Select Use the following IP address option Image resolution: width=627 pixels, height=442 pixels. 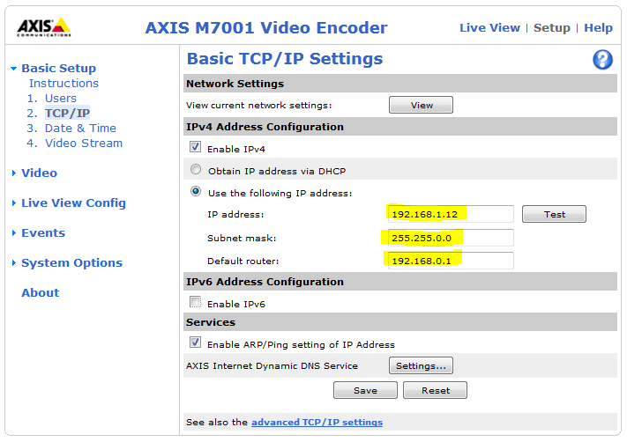(x=196, y=192)
